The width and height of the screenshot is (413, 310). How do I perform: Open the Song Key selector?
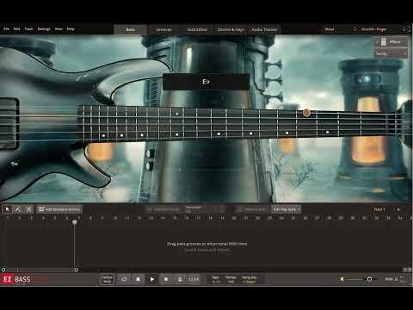(x=250, y=279)
